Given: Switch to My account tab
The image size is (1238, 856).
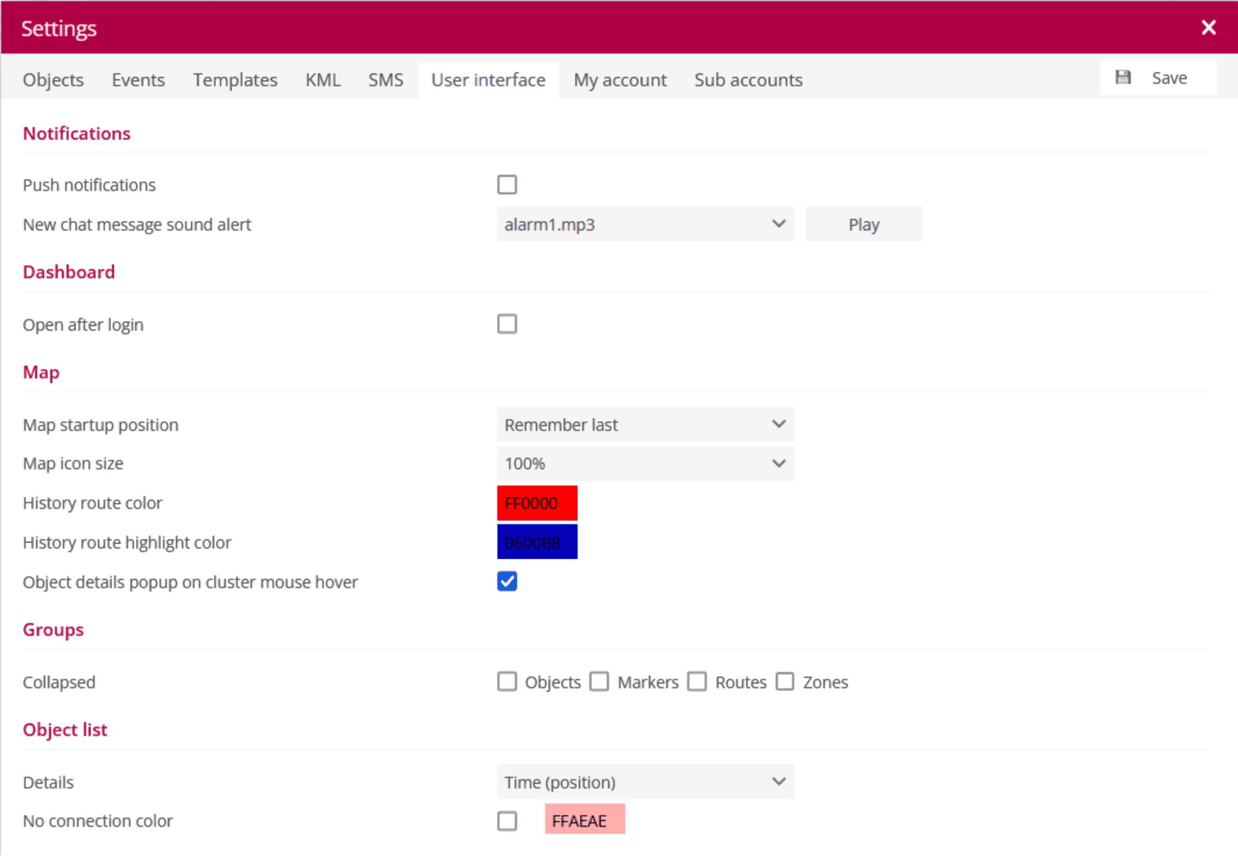Looking at the screenshot, I should (x=620, y=80).
